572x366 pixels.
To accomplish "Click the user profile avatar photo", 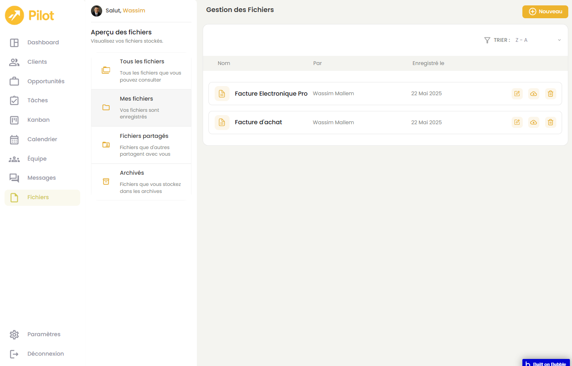I will coord(96,11).
